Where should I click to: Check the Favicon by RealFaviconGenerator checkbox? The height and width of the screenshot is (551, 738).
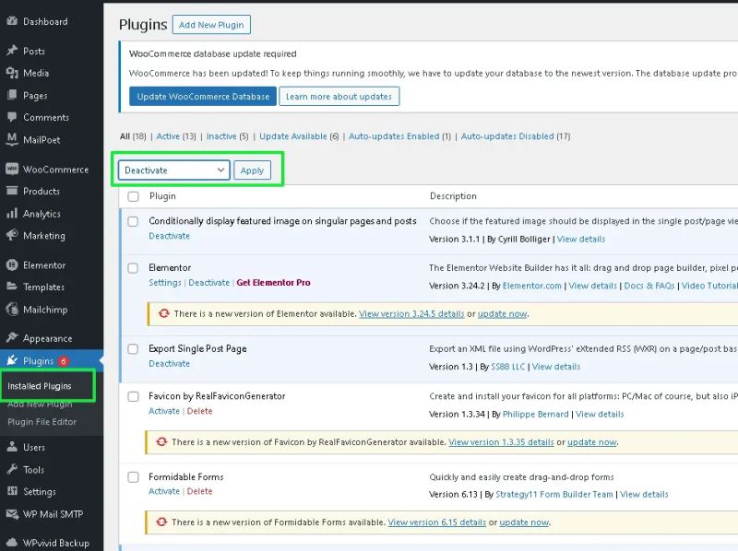click(133, 397)
